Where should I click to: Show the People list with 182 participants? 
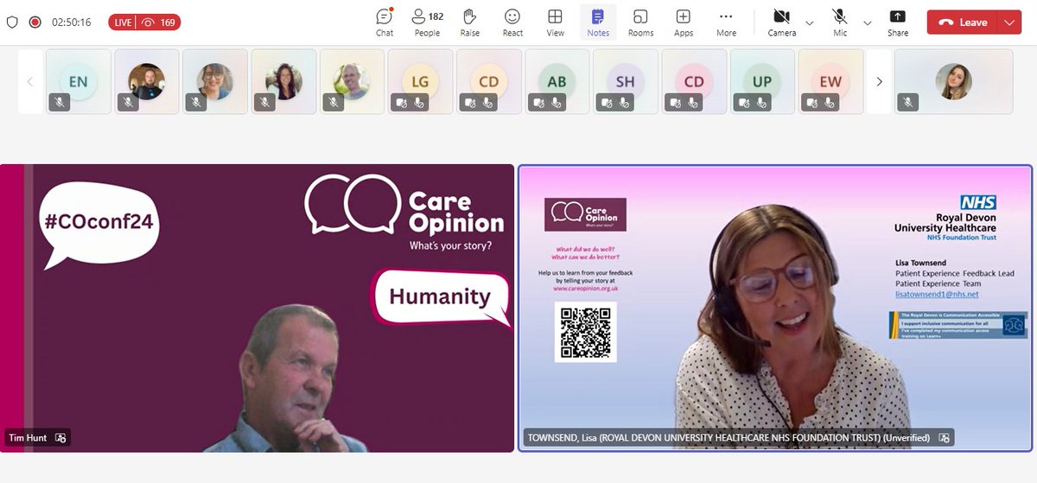coord(427,22)
